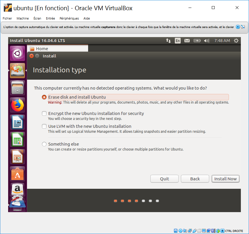249x234 pixels.
Task: Open LibreOffice Writer from the launcher
Action: tap(17, 122)
